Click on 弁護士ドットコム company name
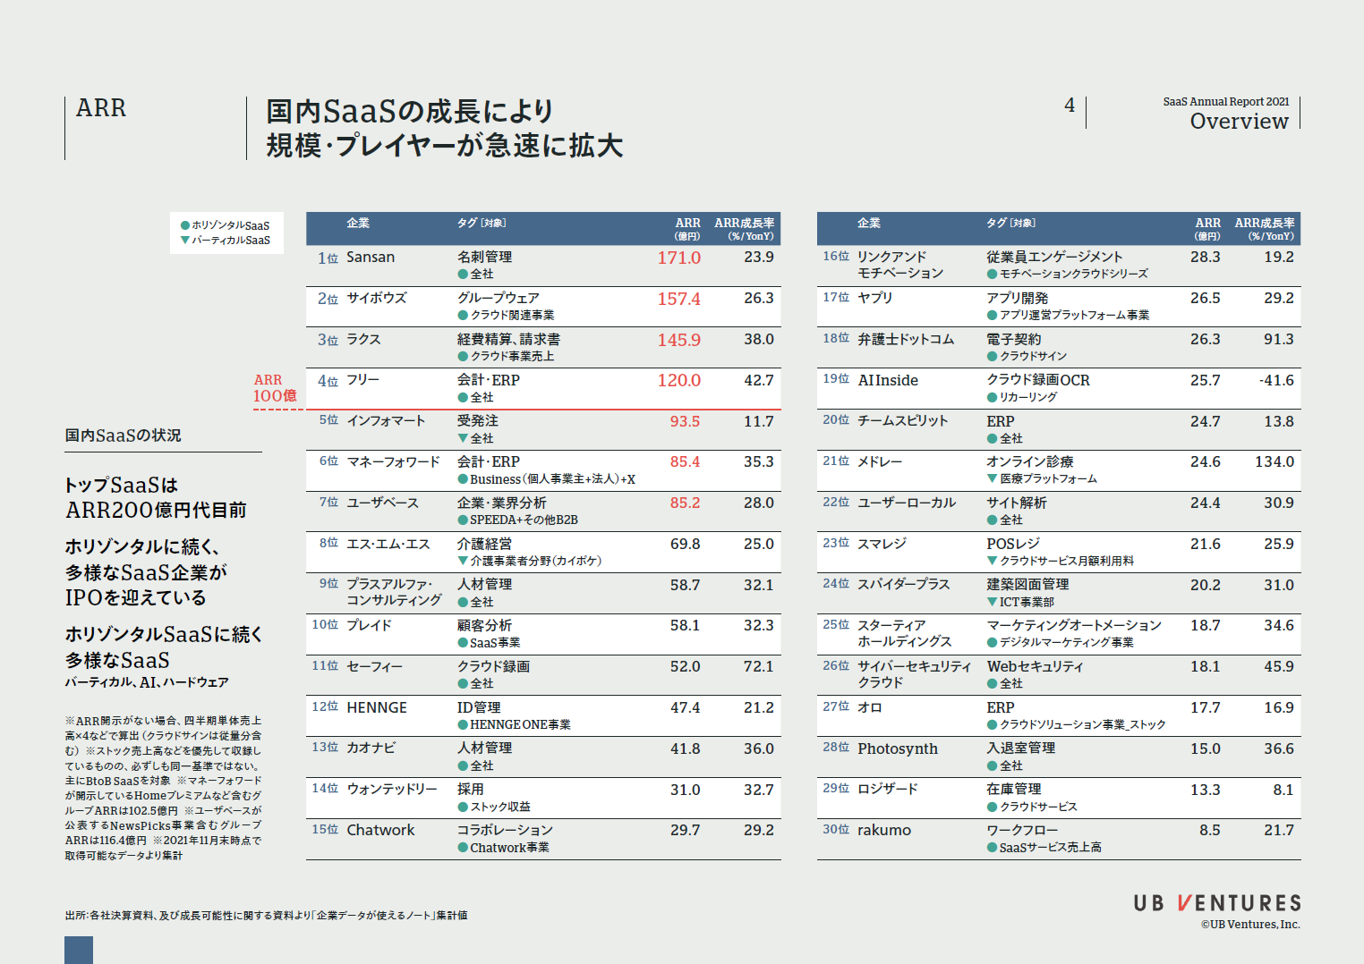1364x964 pixels. point(906,339)
